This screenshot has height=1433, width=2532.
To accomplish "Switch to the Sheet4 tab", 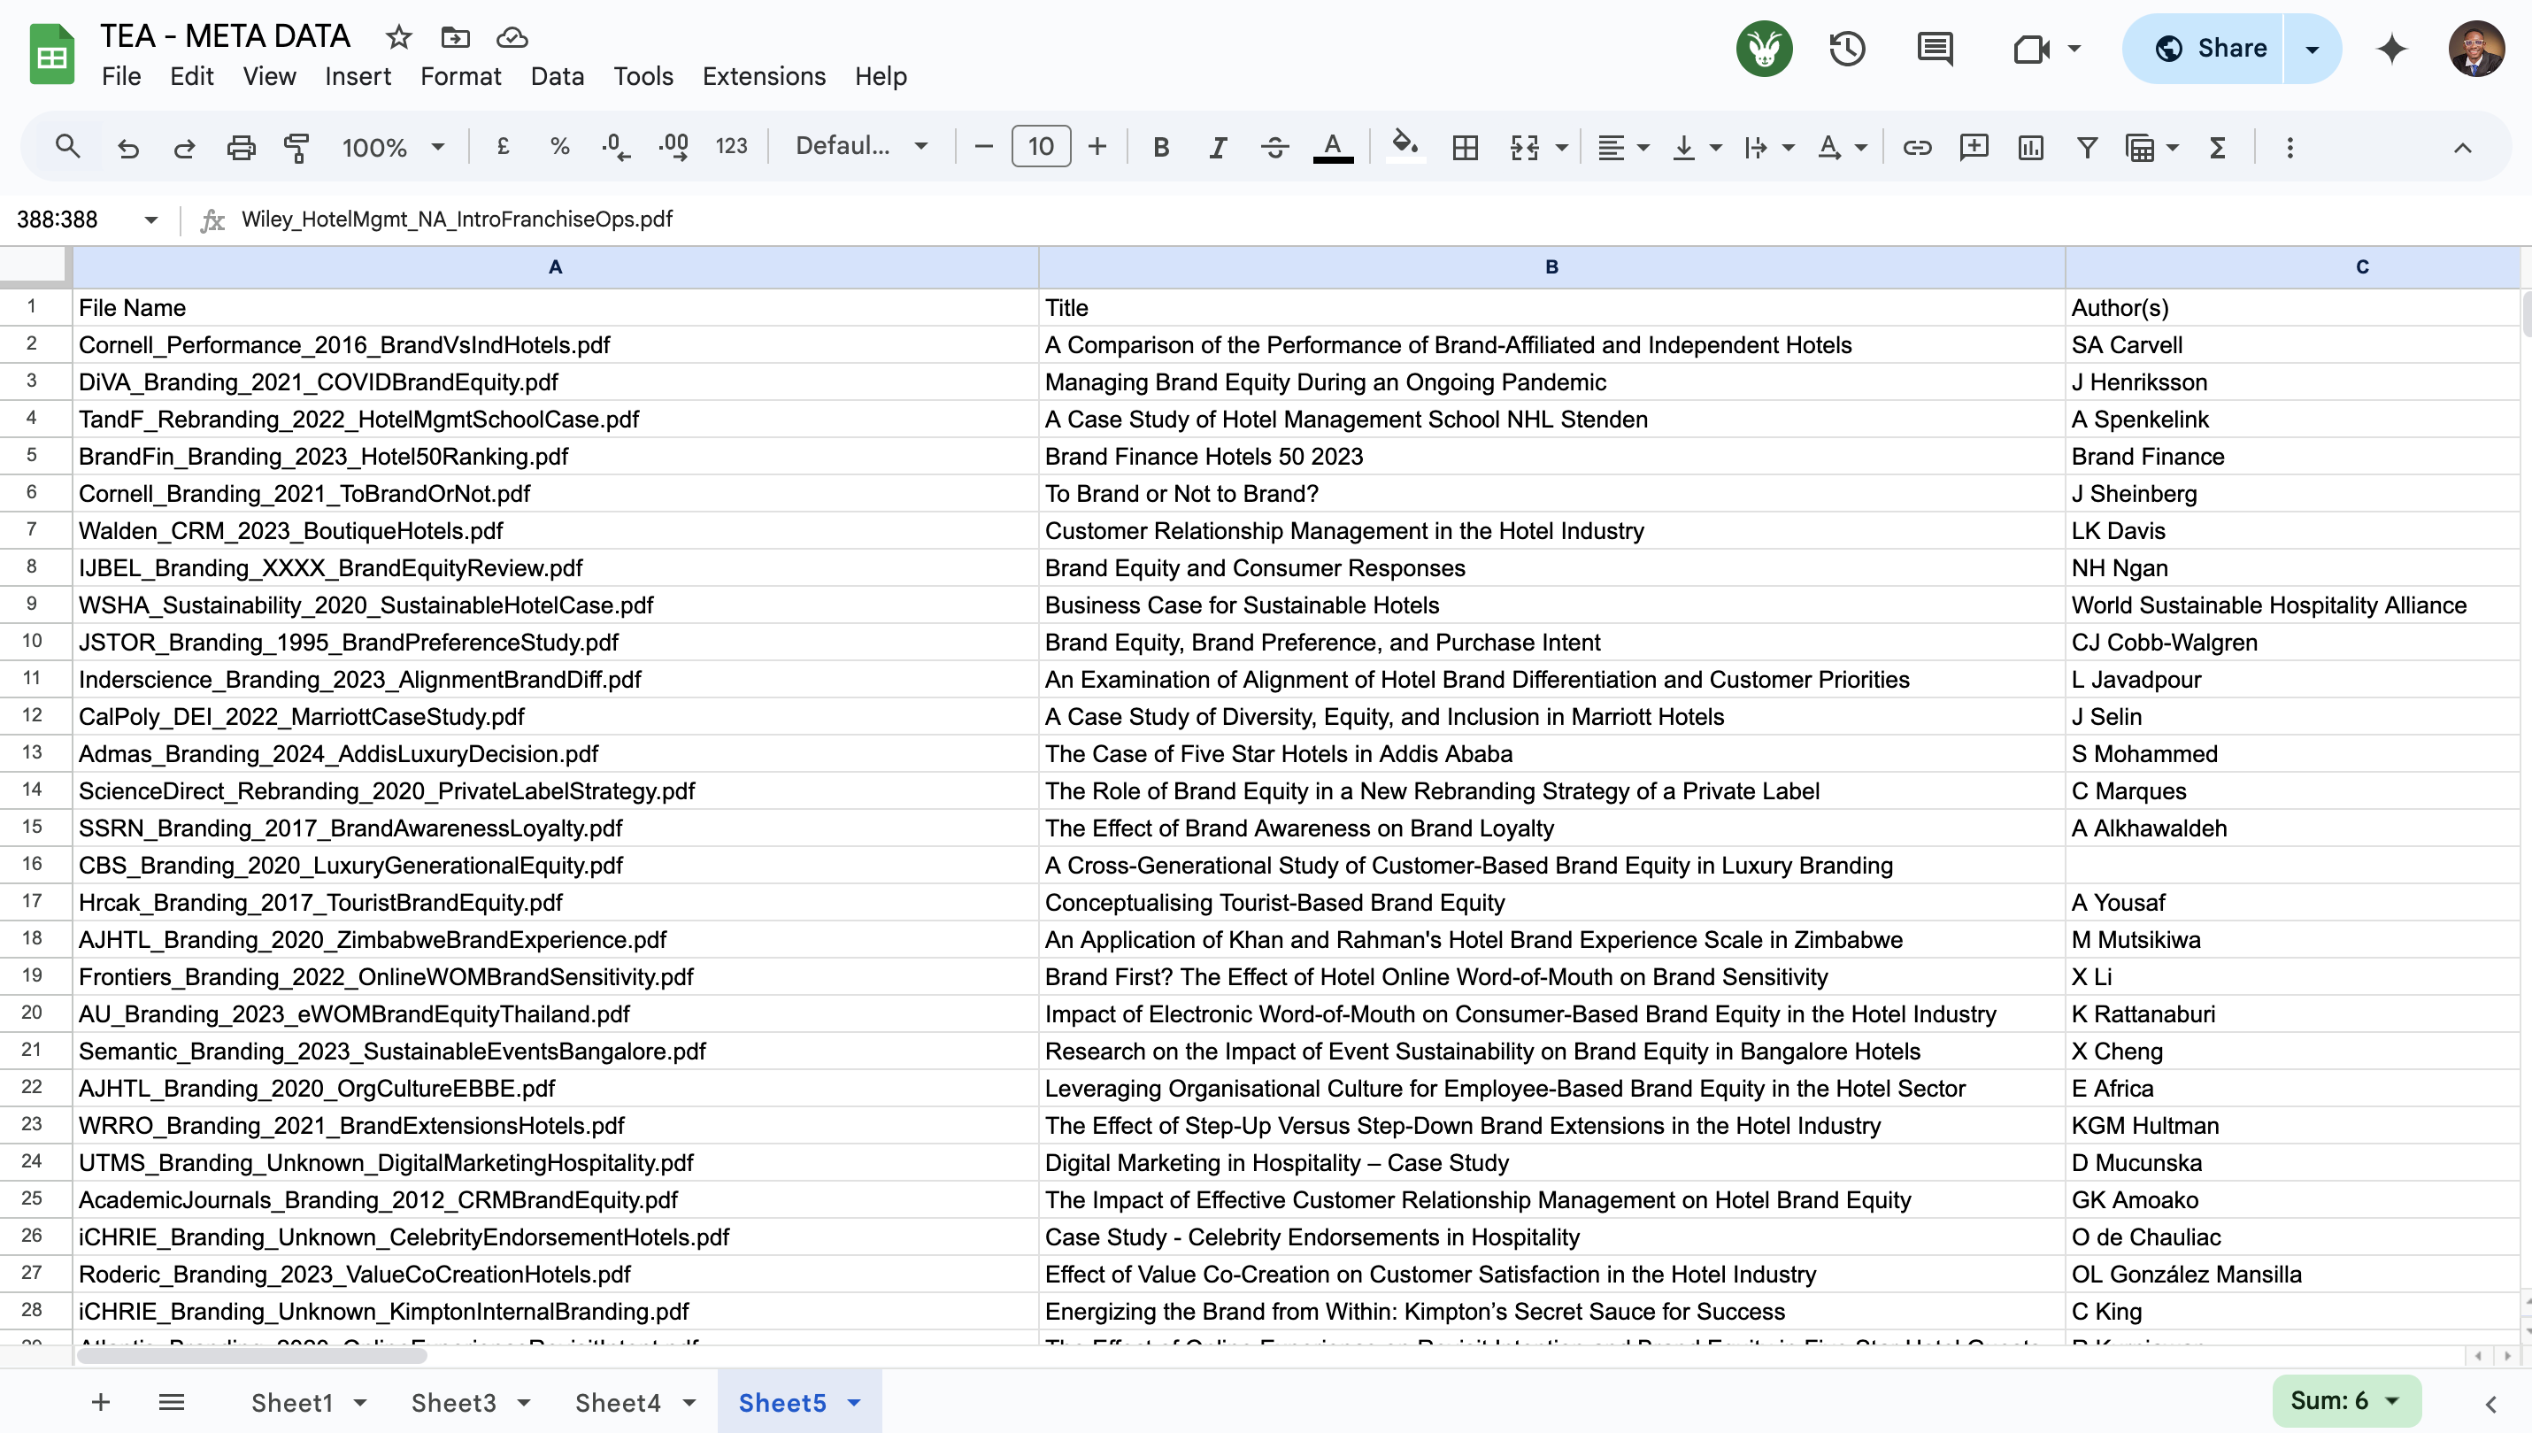I will click(x=617, y=1403).
